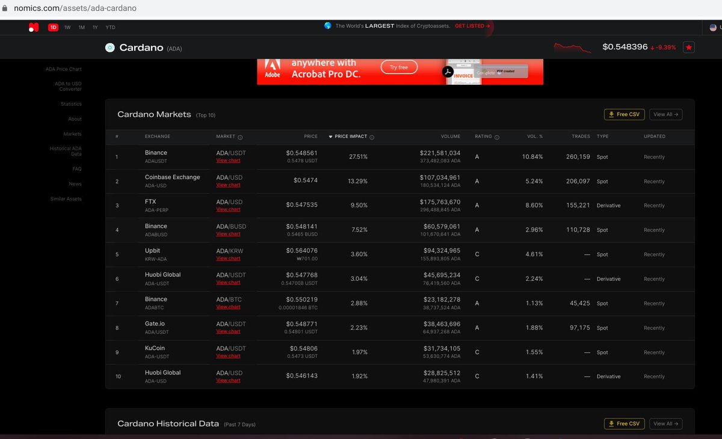Viewport: 722px width, 439px height.
Task: Click View All for Cardano Markets
Action: [x=665, y=114]
